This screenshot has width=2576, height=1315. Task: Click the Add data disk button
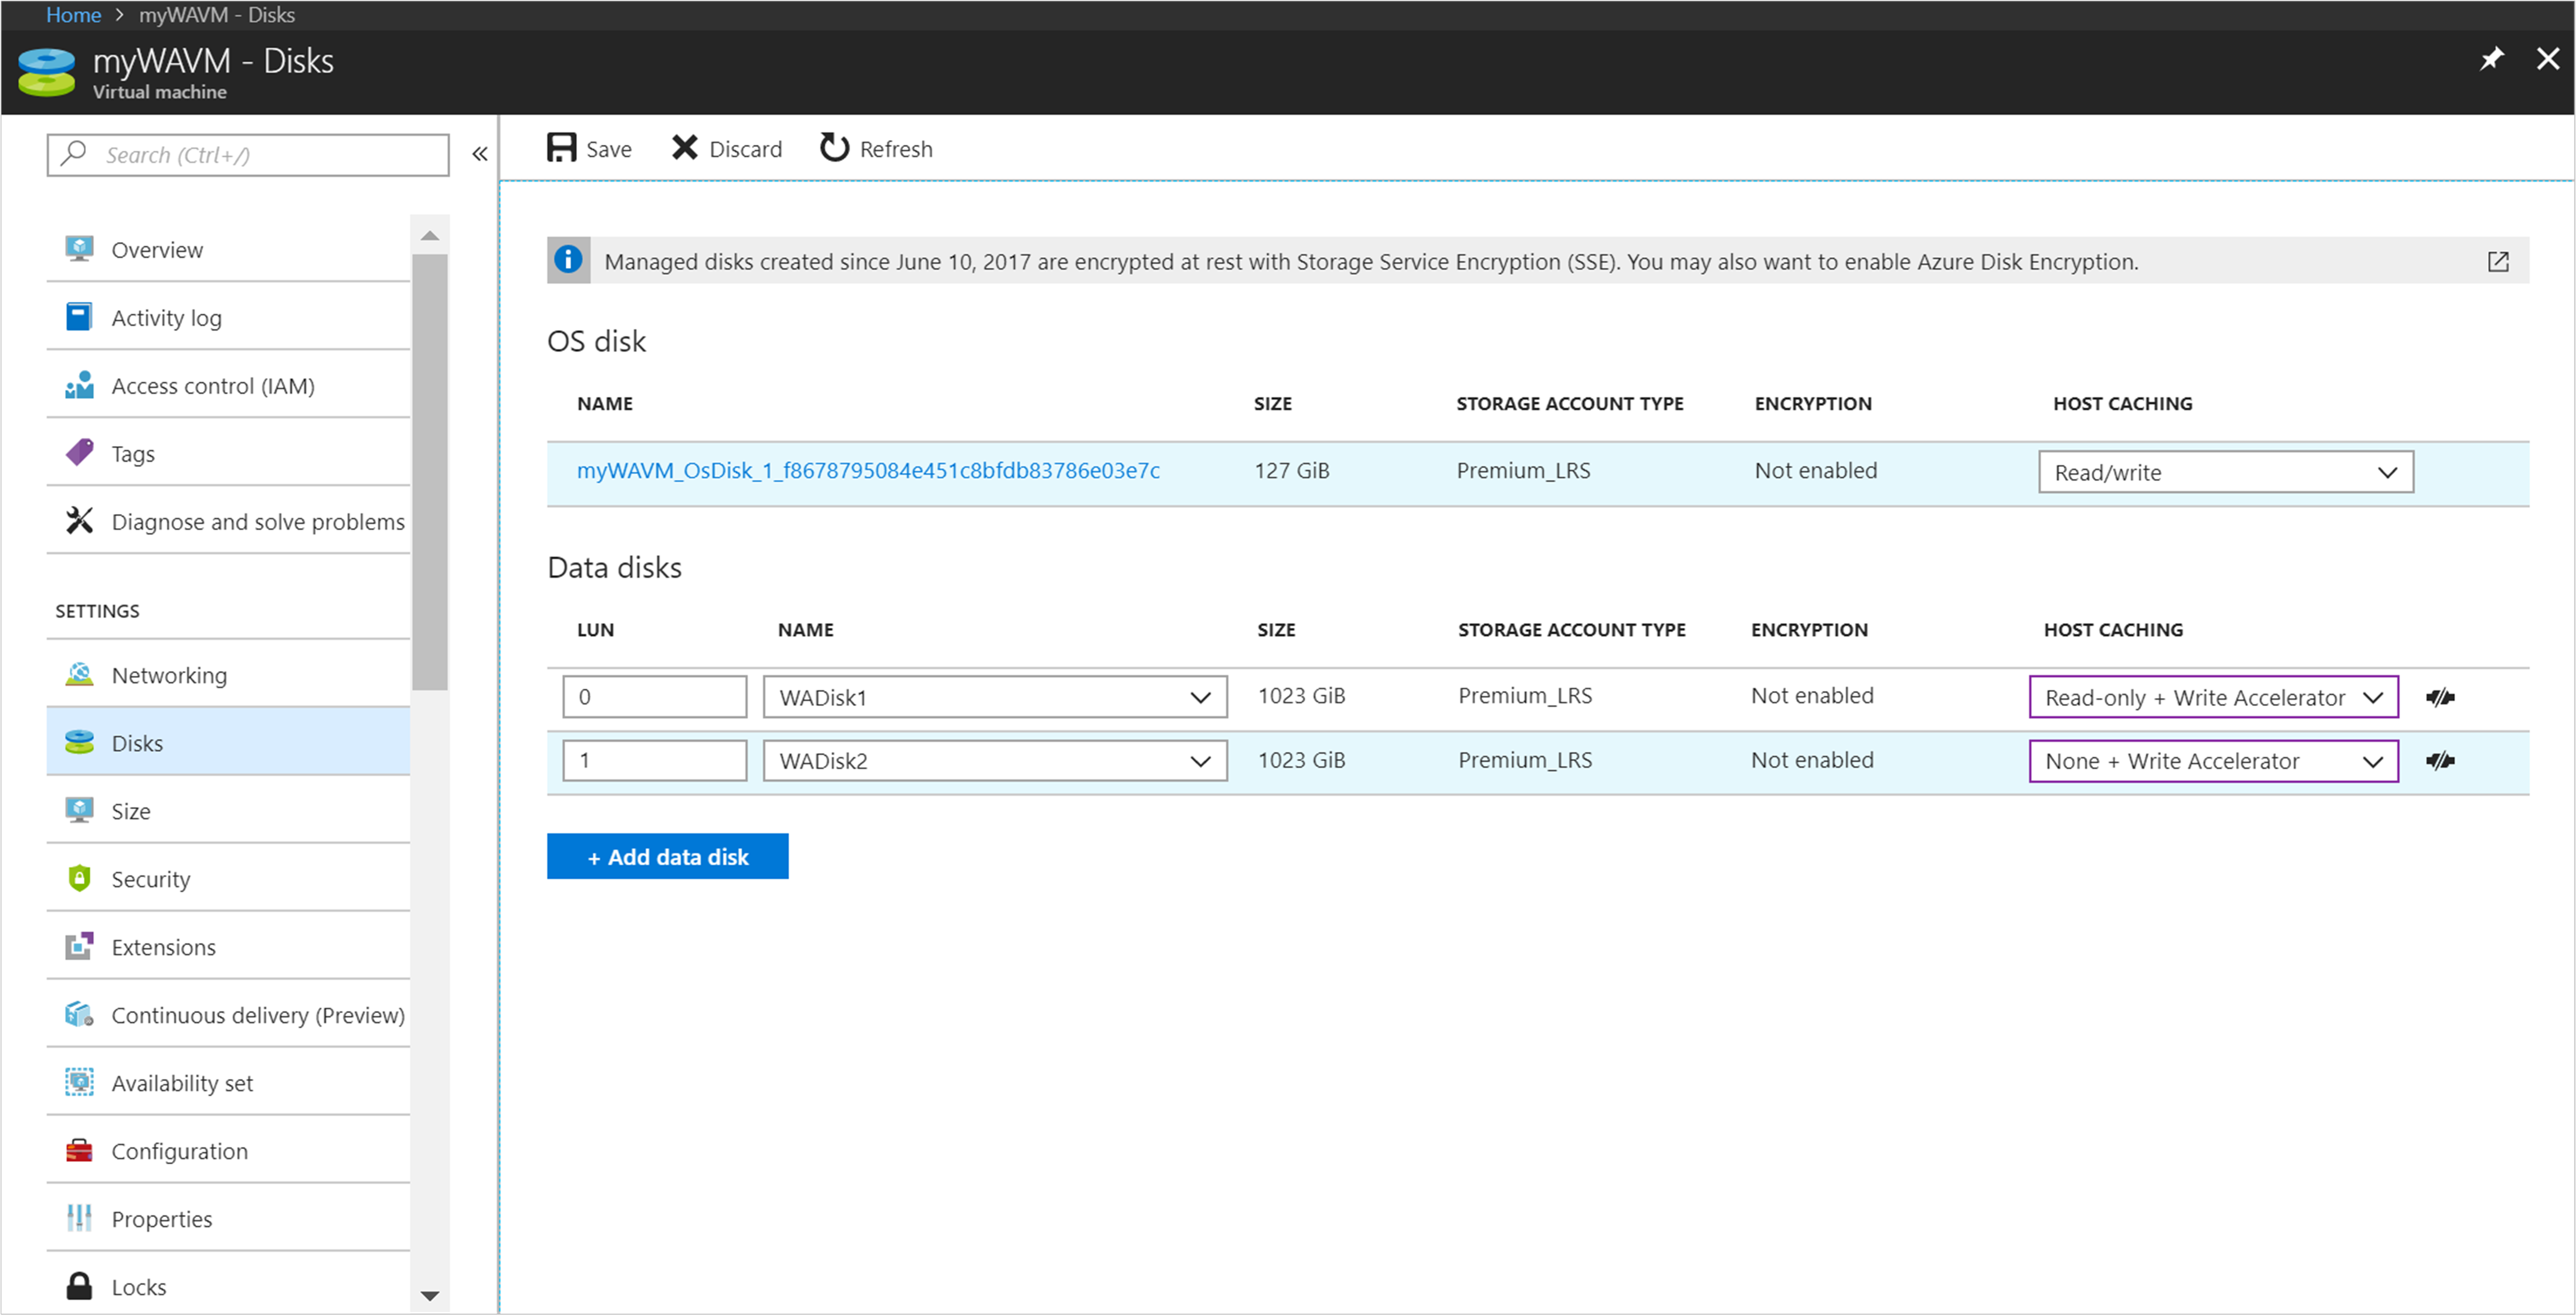point(669,855)
